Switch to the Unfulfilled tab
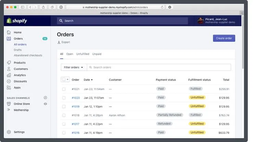The height and width of the screenshot is (142, 253). 83,54
